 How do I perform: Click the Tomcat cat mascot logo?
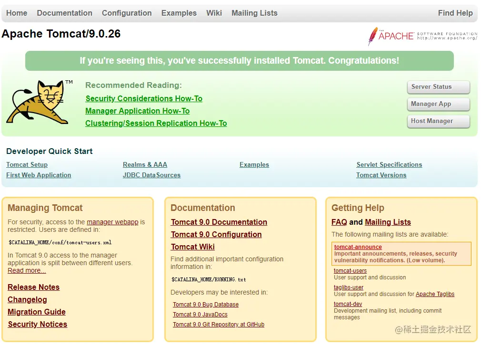39,102
